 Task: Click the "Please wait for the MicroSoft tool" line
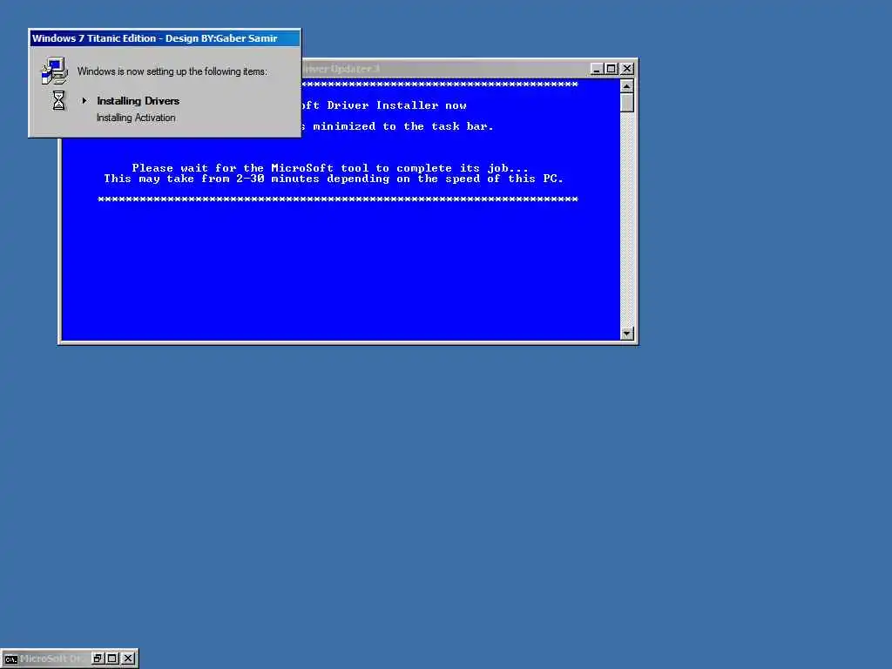pos(330,168)
